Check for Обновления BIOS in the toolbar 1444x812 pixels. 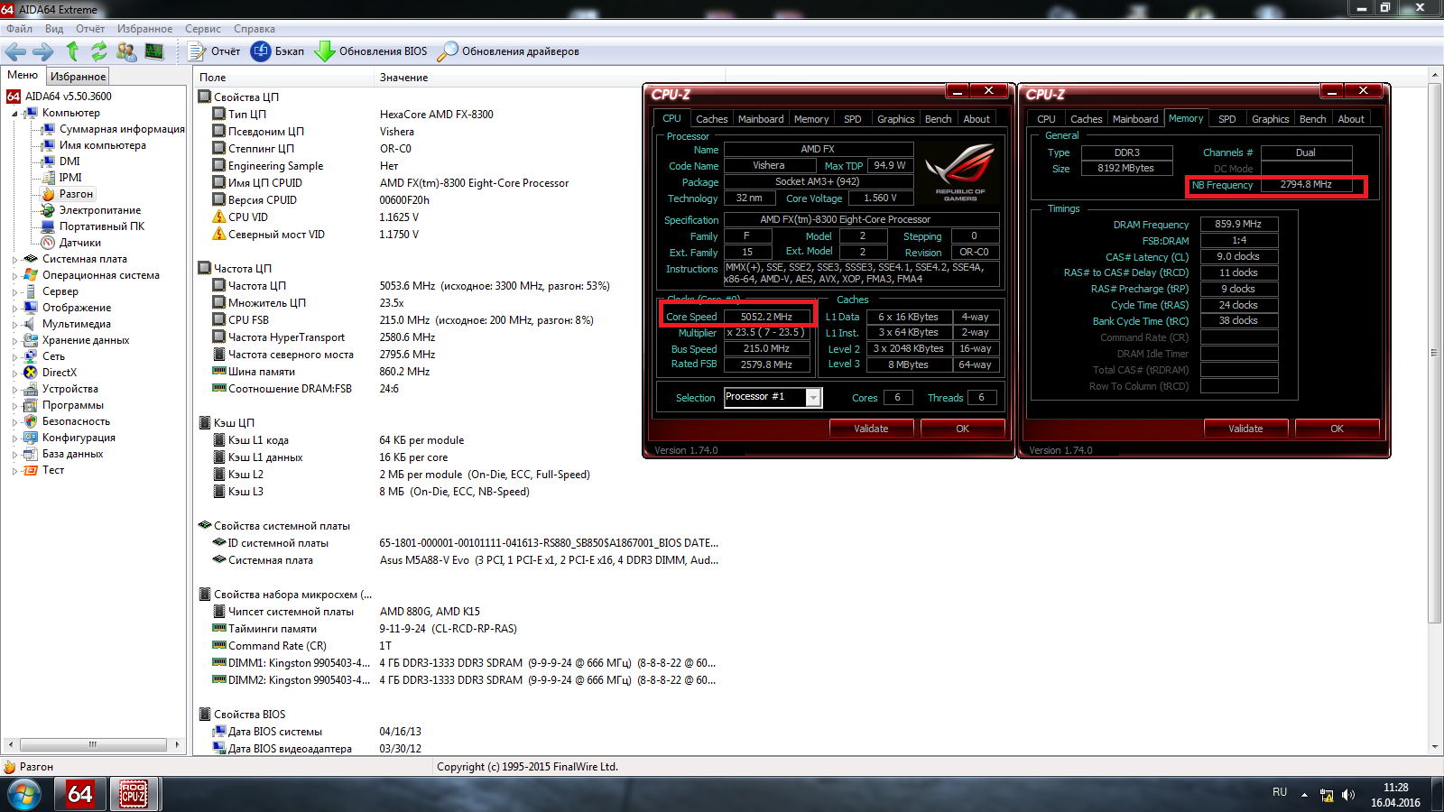coord(371,51)
